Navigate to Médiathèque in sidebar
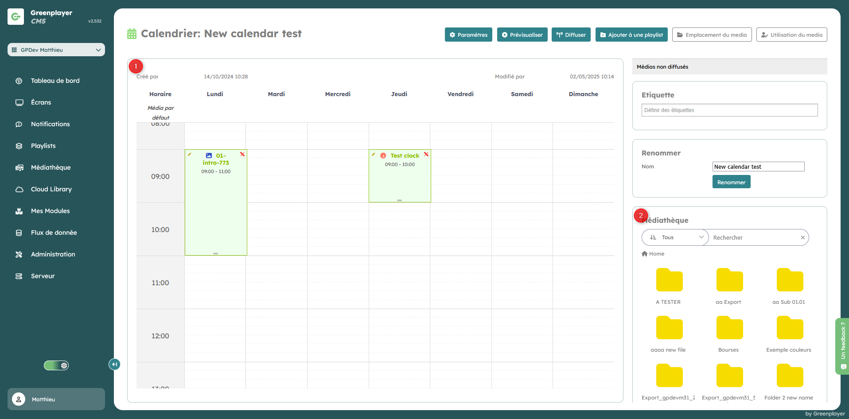The width and height of the screenshot is (849, 419). tap(51, 167)
